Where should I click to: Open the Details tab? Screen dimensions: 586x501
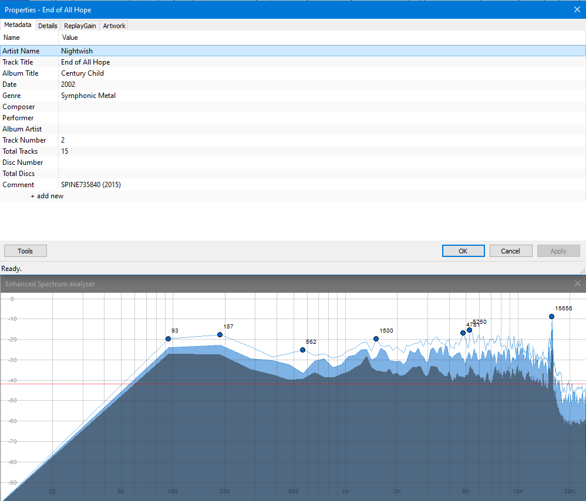coord(48,26)
